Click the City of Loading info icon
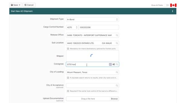 point(68,78)
